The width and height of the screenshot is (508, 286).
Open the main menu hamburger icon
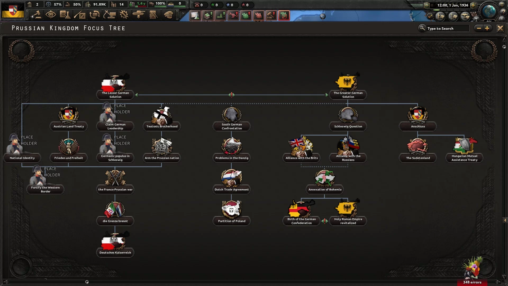[x=502, y=5]
